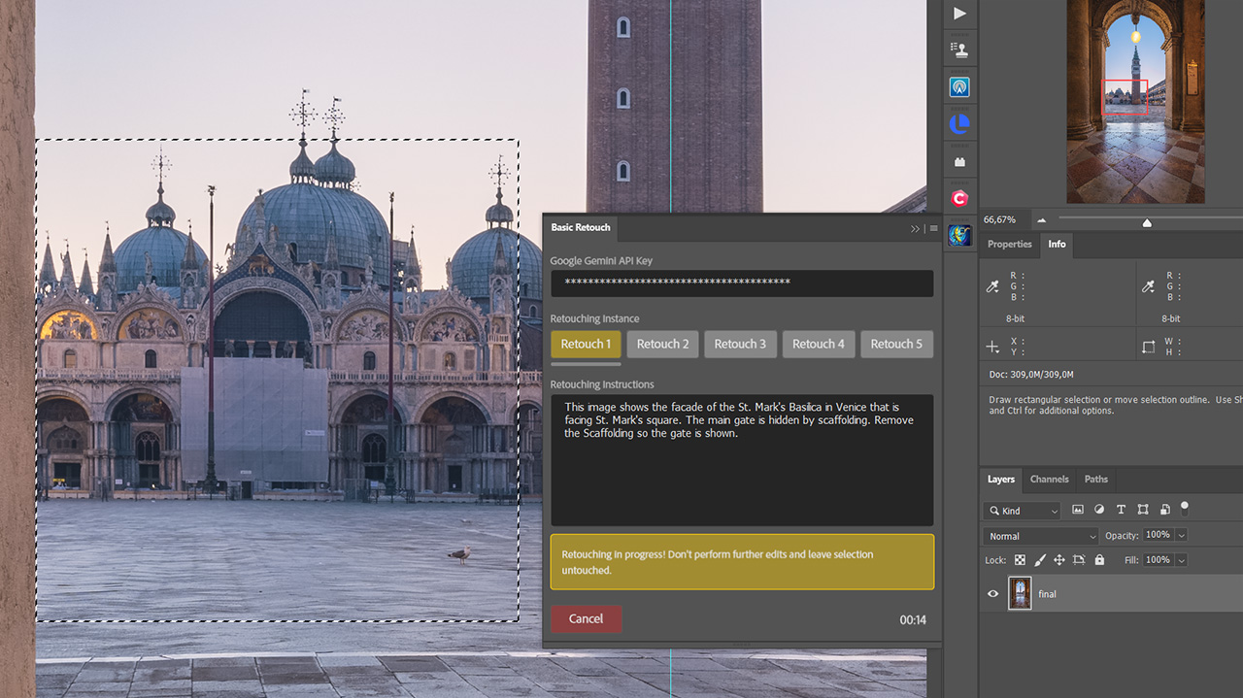Screen dimensions: 1243x698
Task: Click the blue compass plugin icon
Action: [x=959, y=86]
